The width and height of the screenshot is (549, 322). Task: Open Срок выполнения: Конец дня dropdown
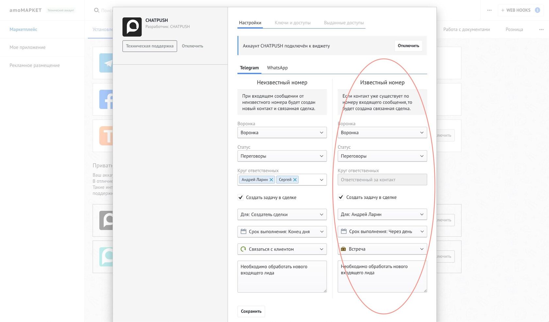pos(282,231)
